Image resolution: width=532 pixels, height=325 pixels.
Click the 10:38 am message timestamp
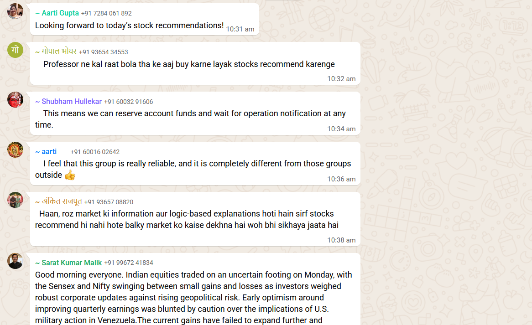tap(341, 240)
